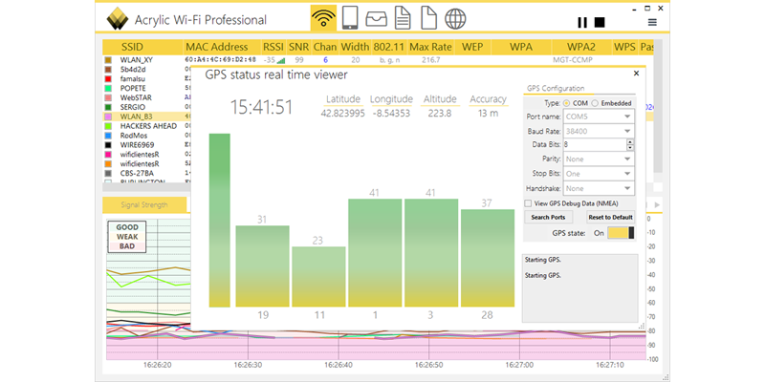Select the Embedded type radio button
The height and width of the screenshot is (382, 765).
(594, 102)
